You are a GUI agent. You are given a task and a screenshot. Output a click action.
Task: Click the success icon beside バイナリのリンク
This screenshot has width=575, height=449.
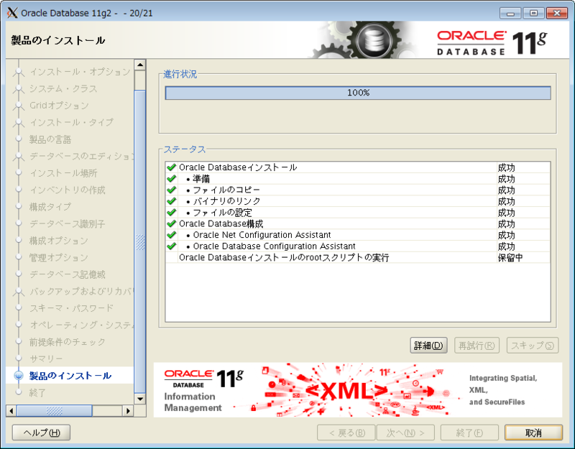170,200
